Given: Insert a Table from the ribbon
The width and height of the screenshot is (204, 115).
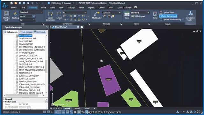Looking at the screenshot, I should (x=127, y=15).
